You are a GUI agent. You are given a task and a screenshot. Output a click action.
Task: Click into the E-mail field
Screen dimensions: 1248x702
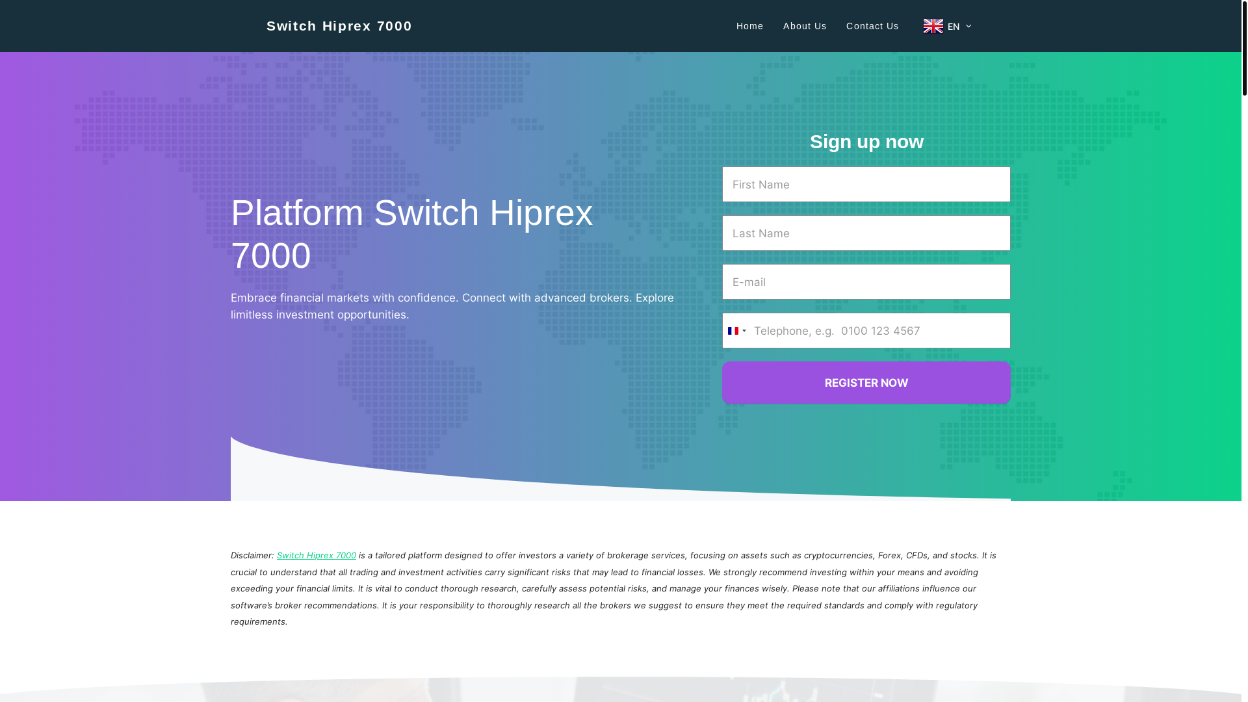pyautogui.click(x=866, y=282)
